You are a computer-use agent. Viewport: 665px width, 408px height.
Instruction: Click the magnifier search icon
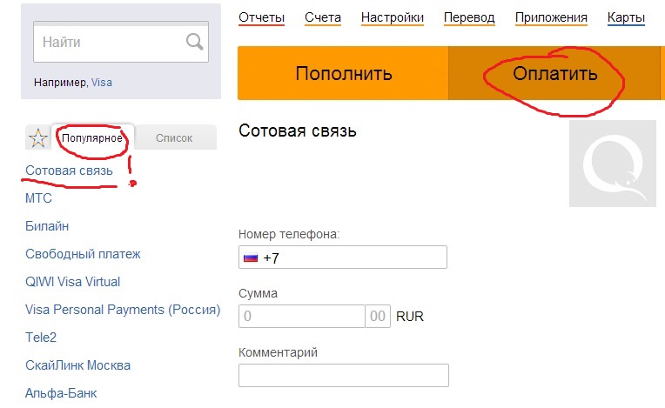(194, 41)
